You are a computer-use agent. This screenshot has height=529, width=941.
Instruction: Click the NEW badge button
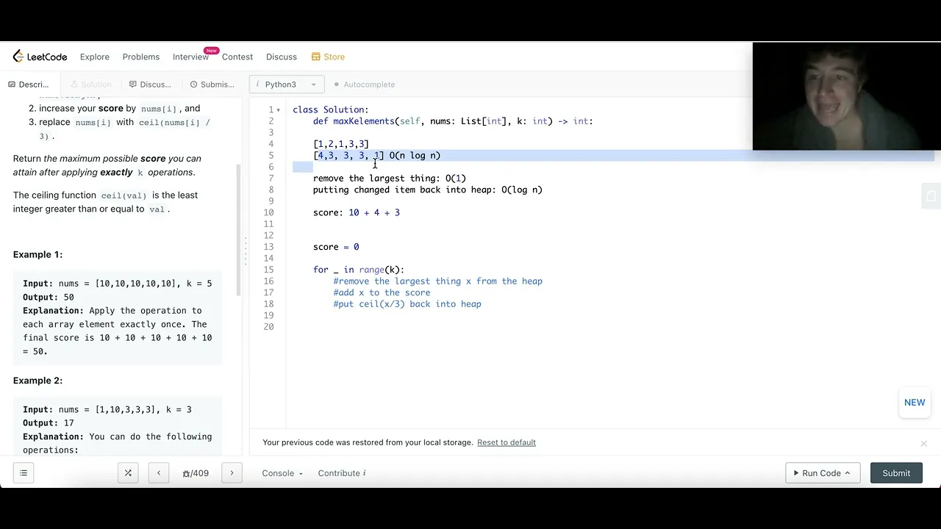click(x=915, y=403)
